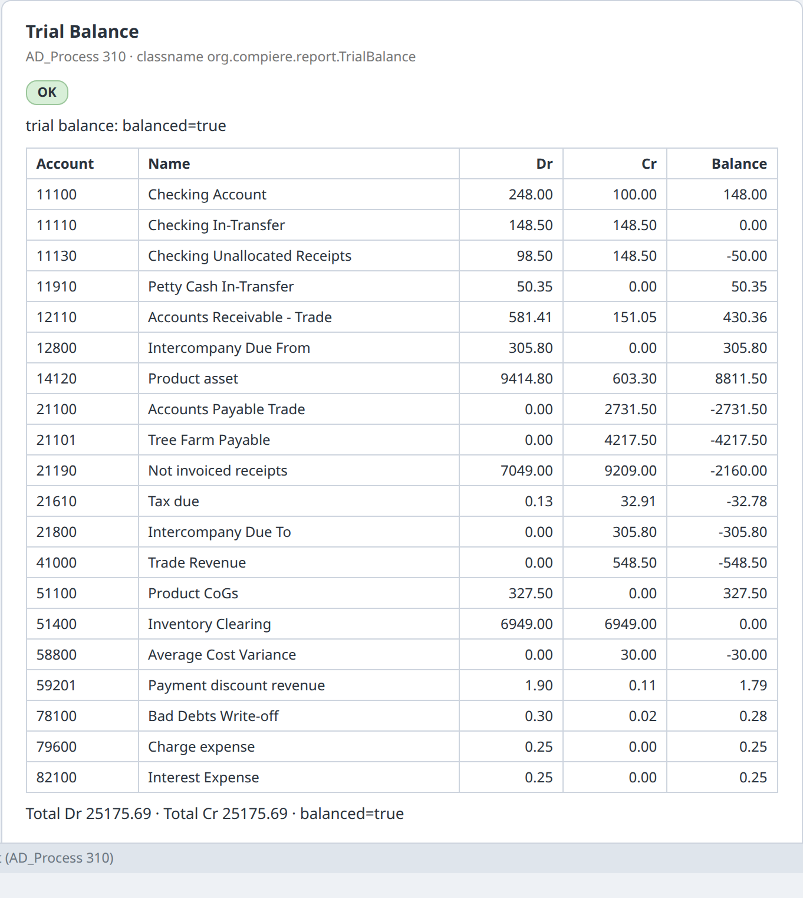Click the Checking Account name cell
The image size is (803, 898).
(x=299, y=195)
